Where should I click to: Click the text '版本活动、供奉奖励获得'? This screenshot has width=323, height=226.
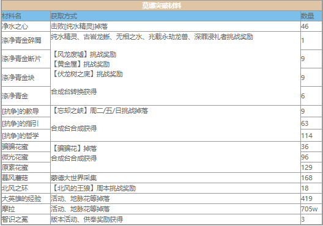[87, 219]
